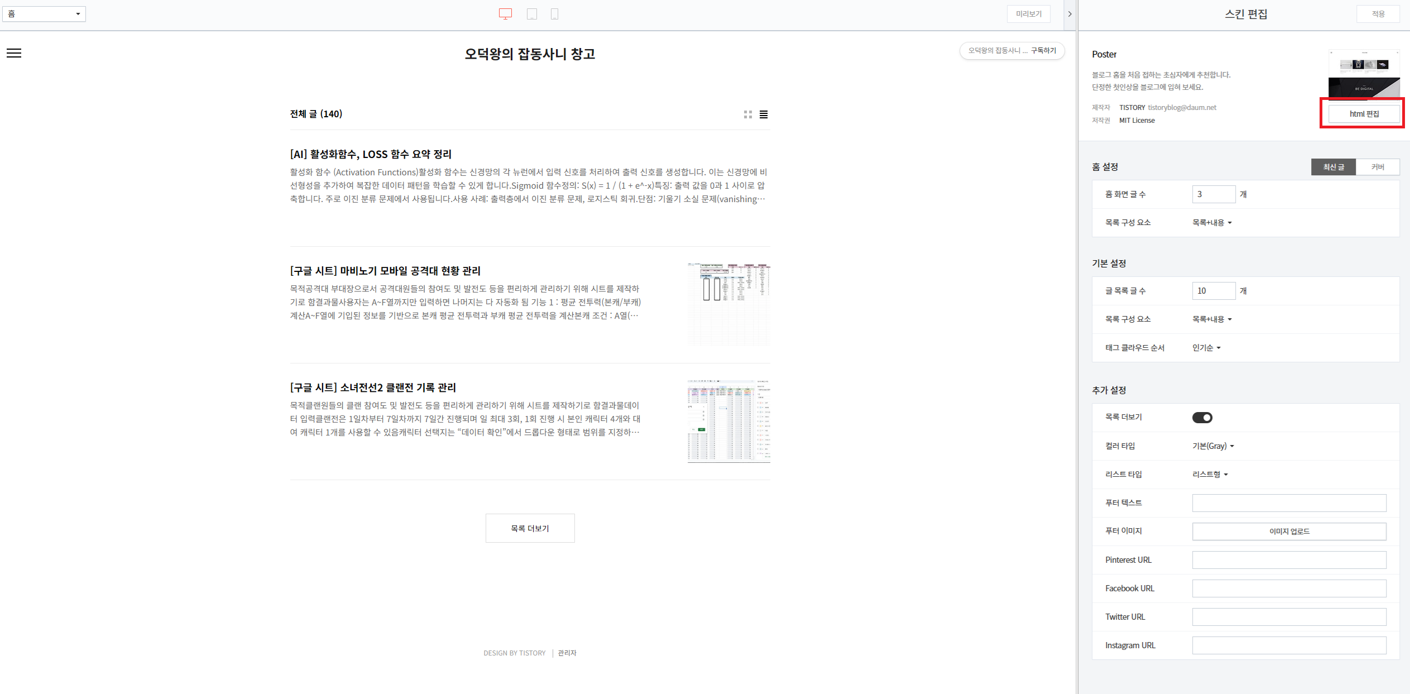Click the 미리보기 button
Image resolution: width=1410 pixels, height=694 pixels.
coord(1028,14)
